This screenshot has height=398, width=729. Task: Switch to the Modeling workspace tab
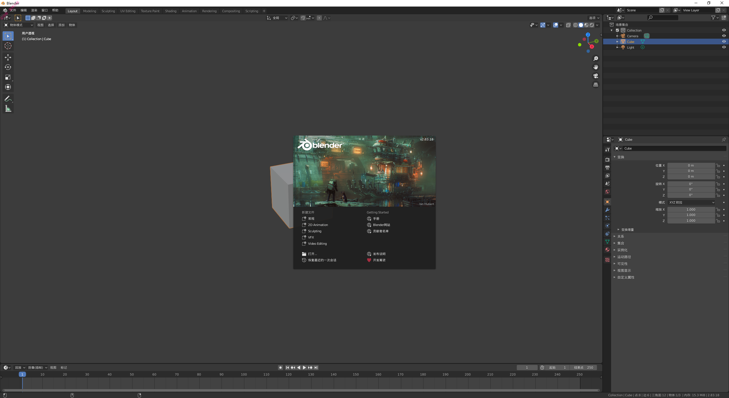tap(89, 11)
